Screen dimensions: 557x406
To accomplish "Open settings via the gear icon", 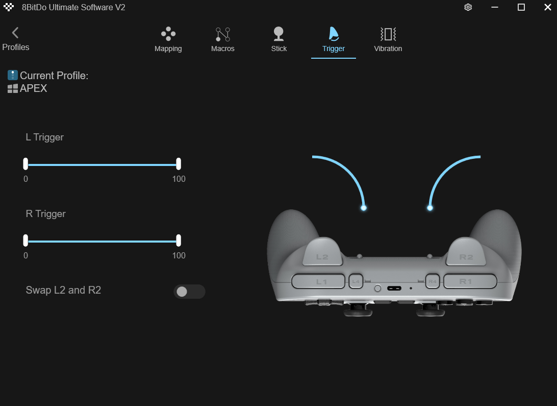I will (468, 7).
